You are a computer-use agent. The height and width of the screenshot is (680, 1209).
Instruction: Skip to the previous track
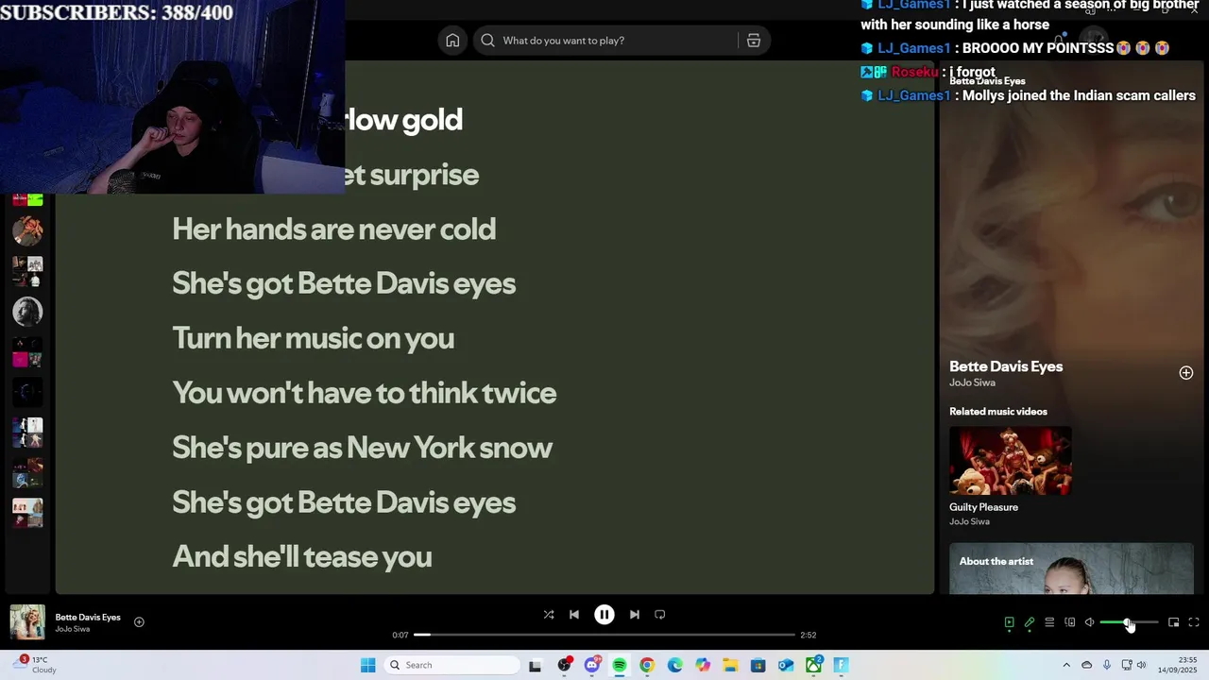pos(574,615)
